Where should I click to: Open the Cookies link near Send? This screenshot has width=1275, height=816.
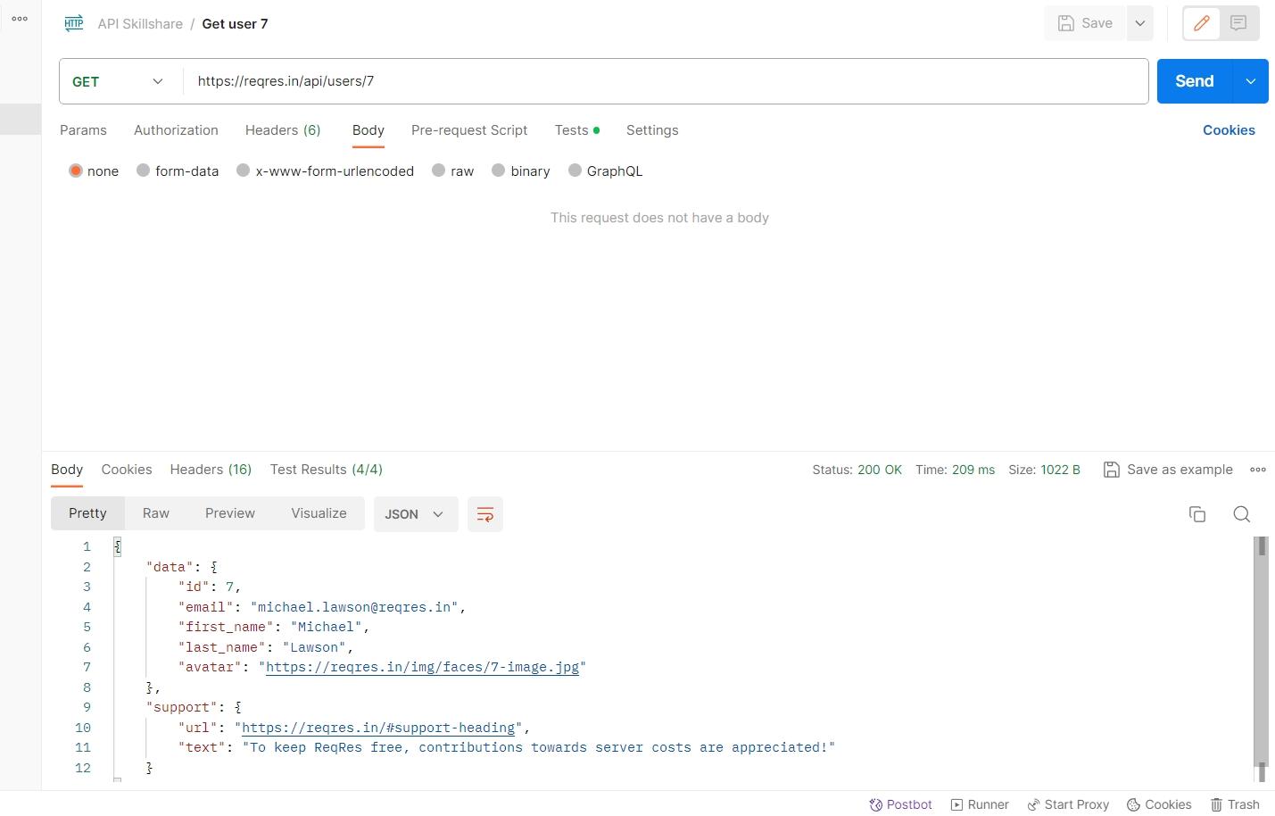pos(1229,130)
